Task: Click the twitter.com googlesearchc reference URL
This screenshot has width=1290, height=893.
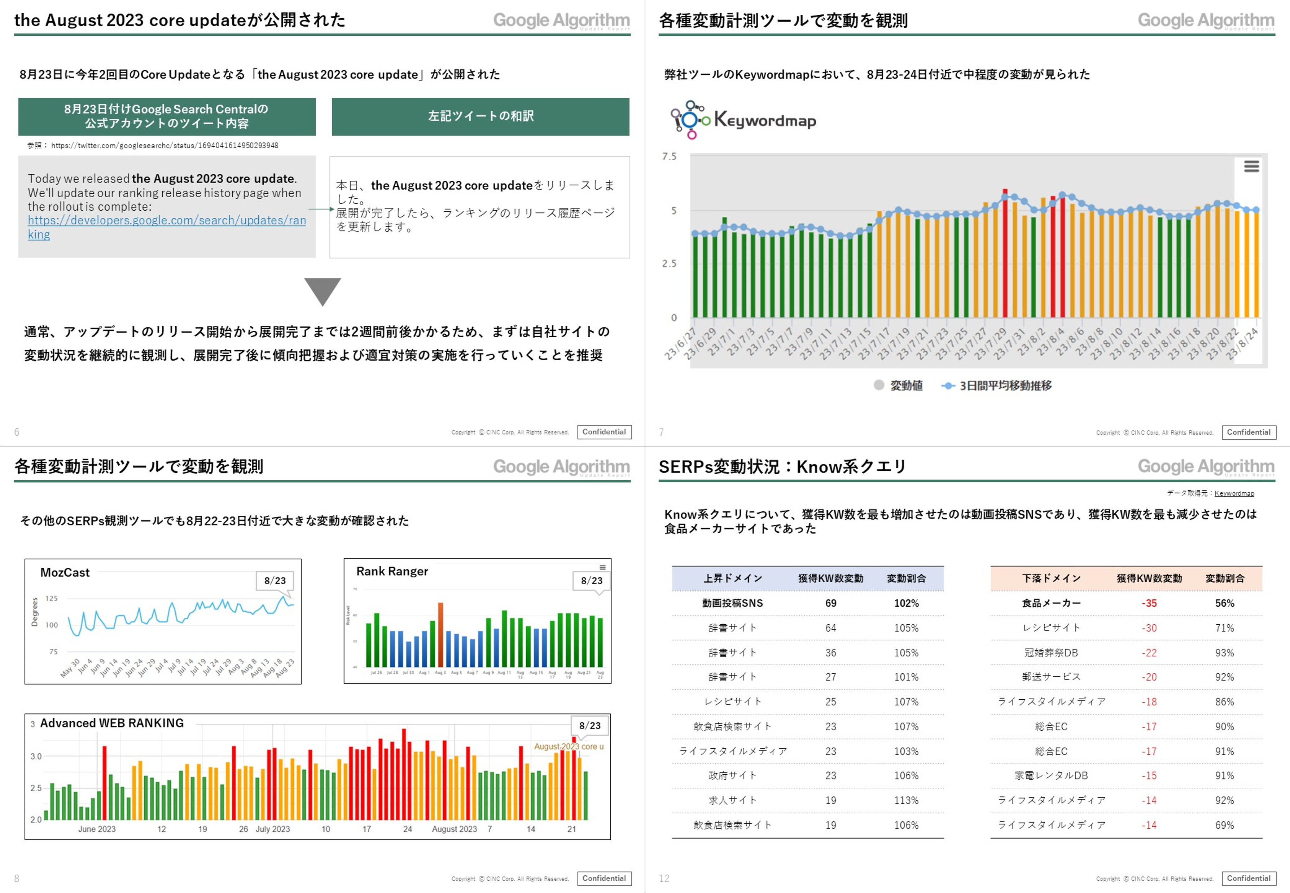Action: coord(164,145)
